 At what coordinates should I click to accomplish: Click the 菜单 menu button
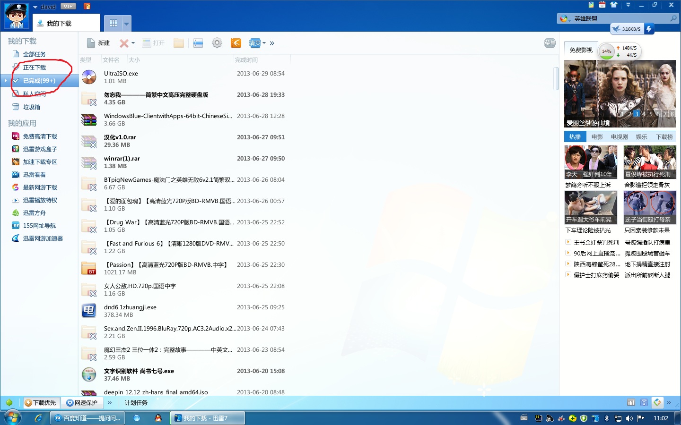[x=550, y=43]
